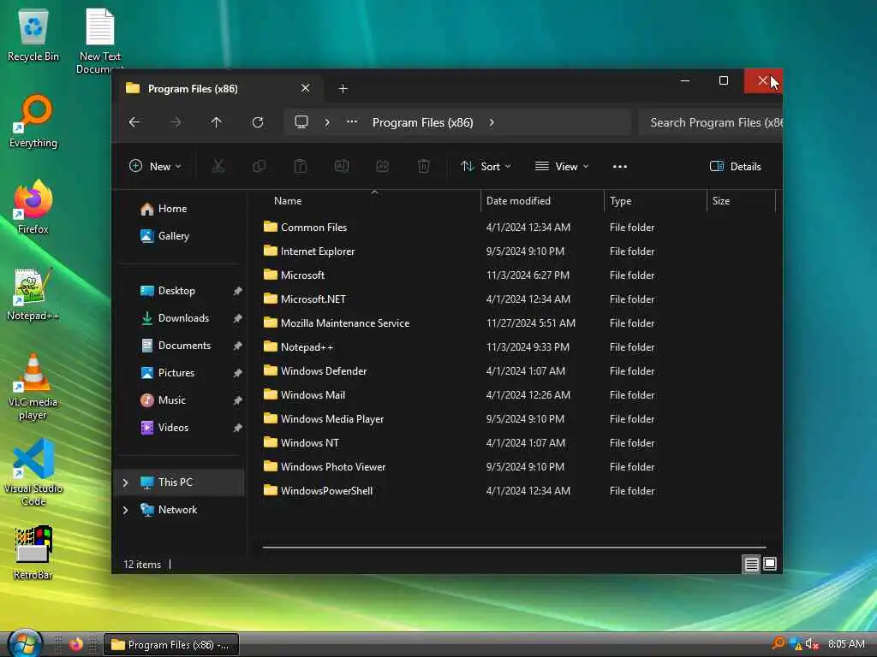877x657 pixels.
Task: Refresh the Program Files (x86) folder
Action: (257, 122)
